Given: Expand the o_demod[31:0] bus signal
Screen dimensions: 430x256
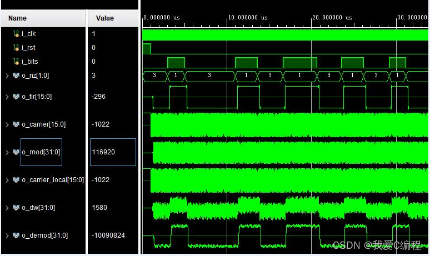Looking at the screenshot, I should (7, 235).
